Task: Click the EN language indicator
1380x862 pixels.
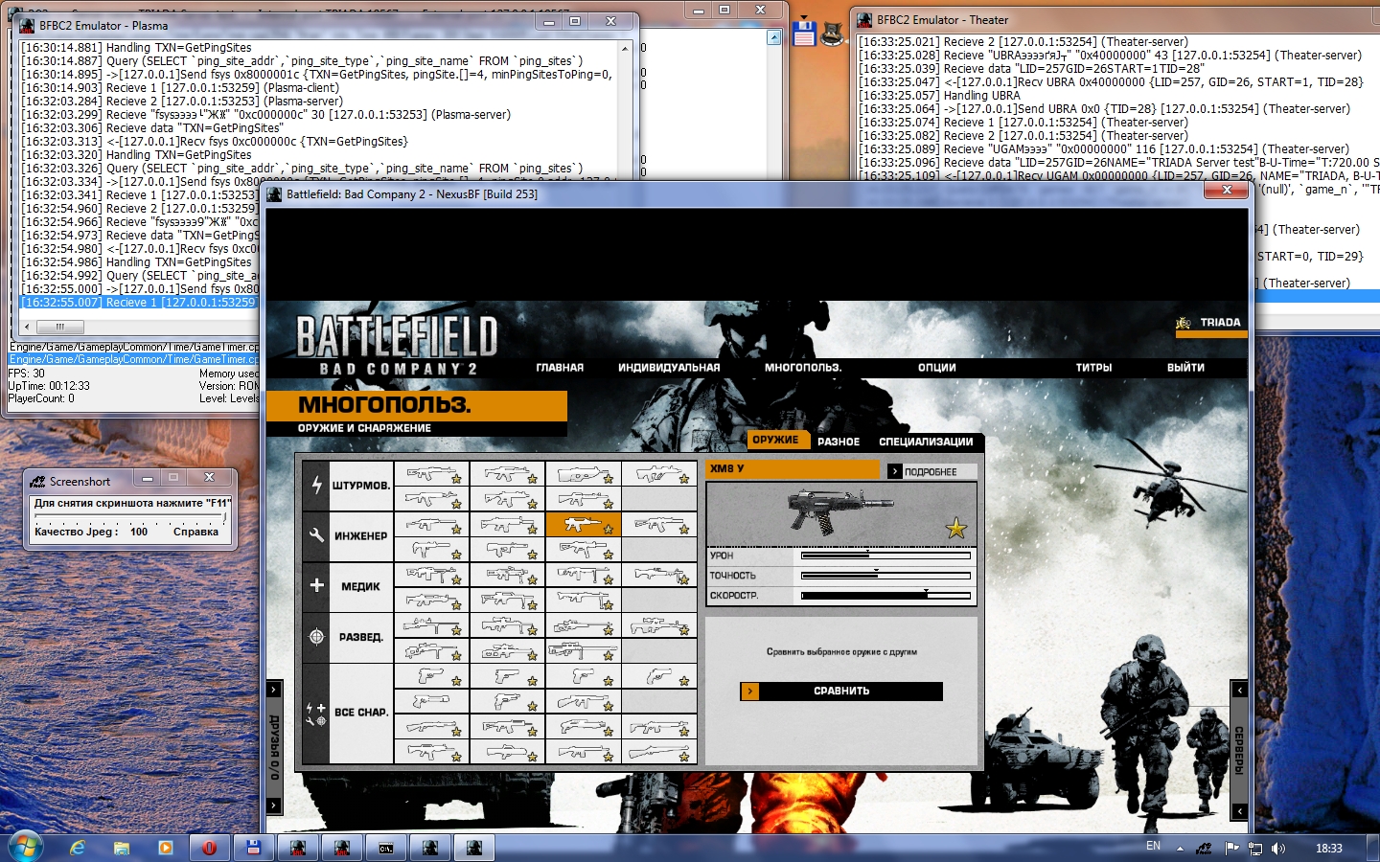Action: click(1153, 847)
